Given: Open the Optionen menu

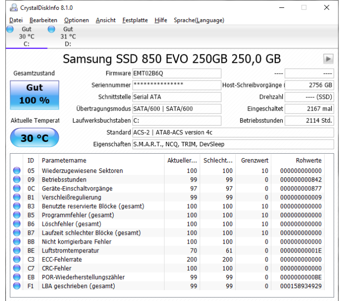Looking at the screenshot, I should 76,20.
